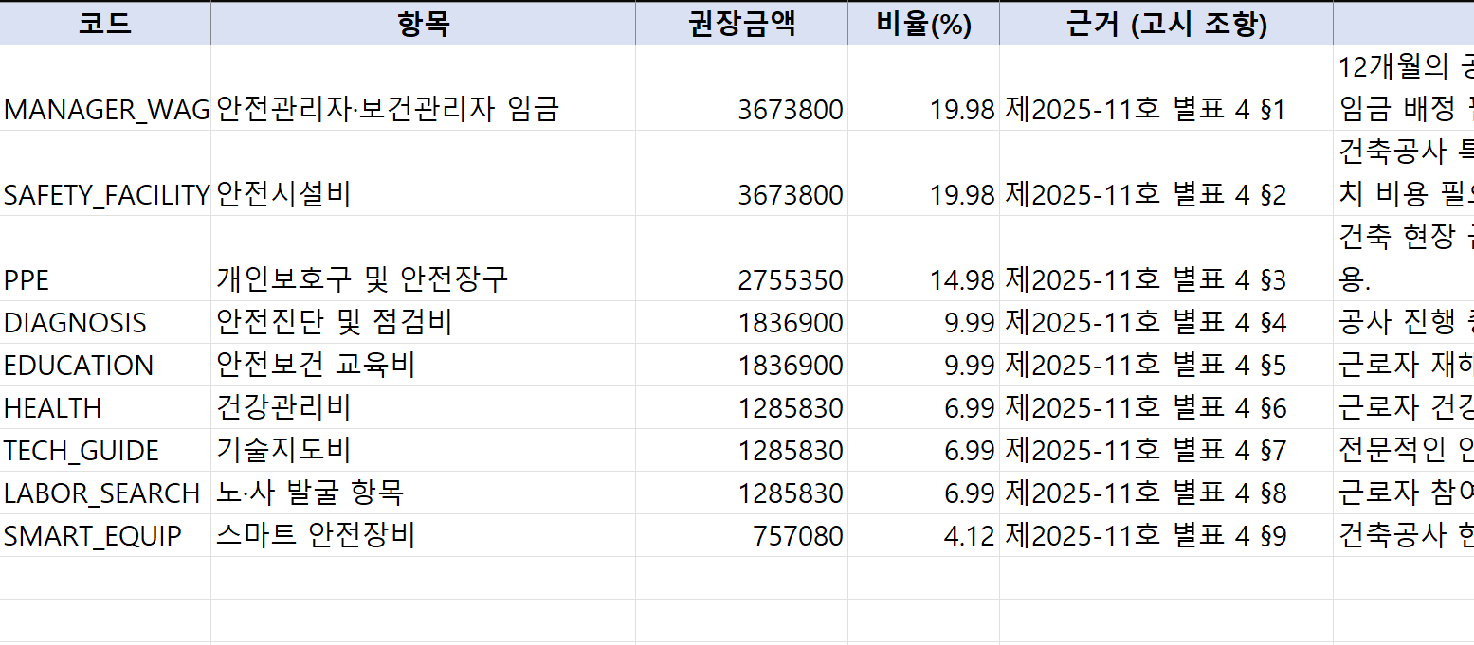Click the 3673800 amount in MANAGER_WAG row

pyautogui.click(x=741, y=88)
